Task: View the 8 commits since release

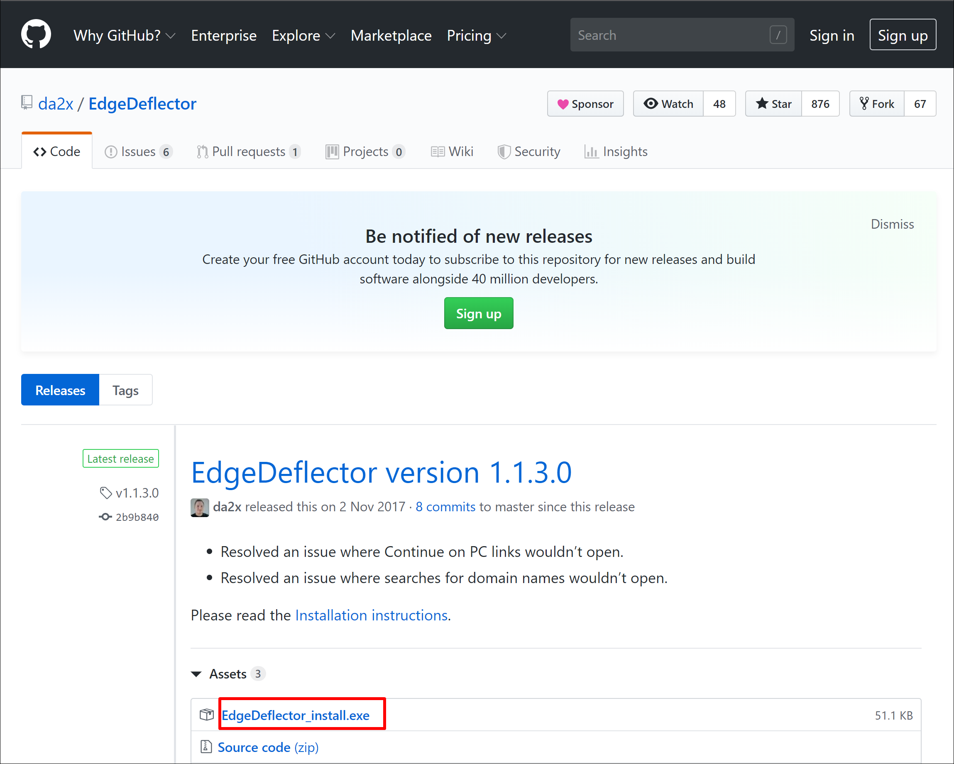Action: [x=445, y=507]
